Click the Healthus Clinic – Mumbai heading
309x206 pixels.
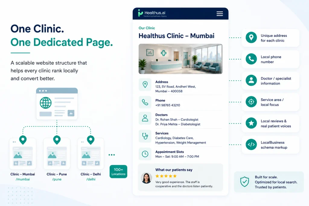(x=176, y=36)
